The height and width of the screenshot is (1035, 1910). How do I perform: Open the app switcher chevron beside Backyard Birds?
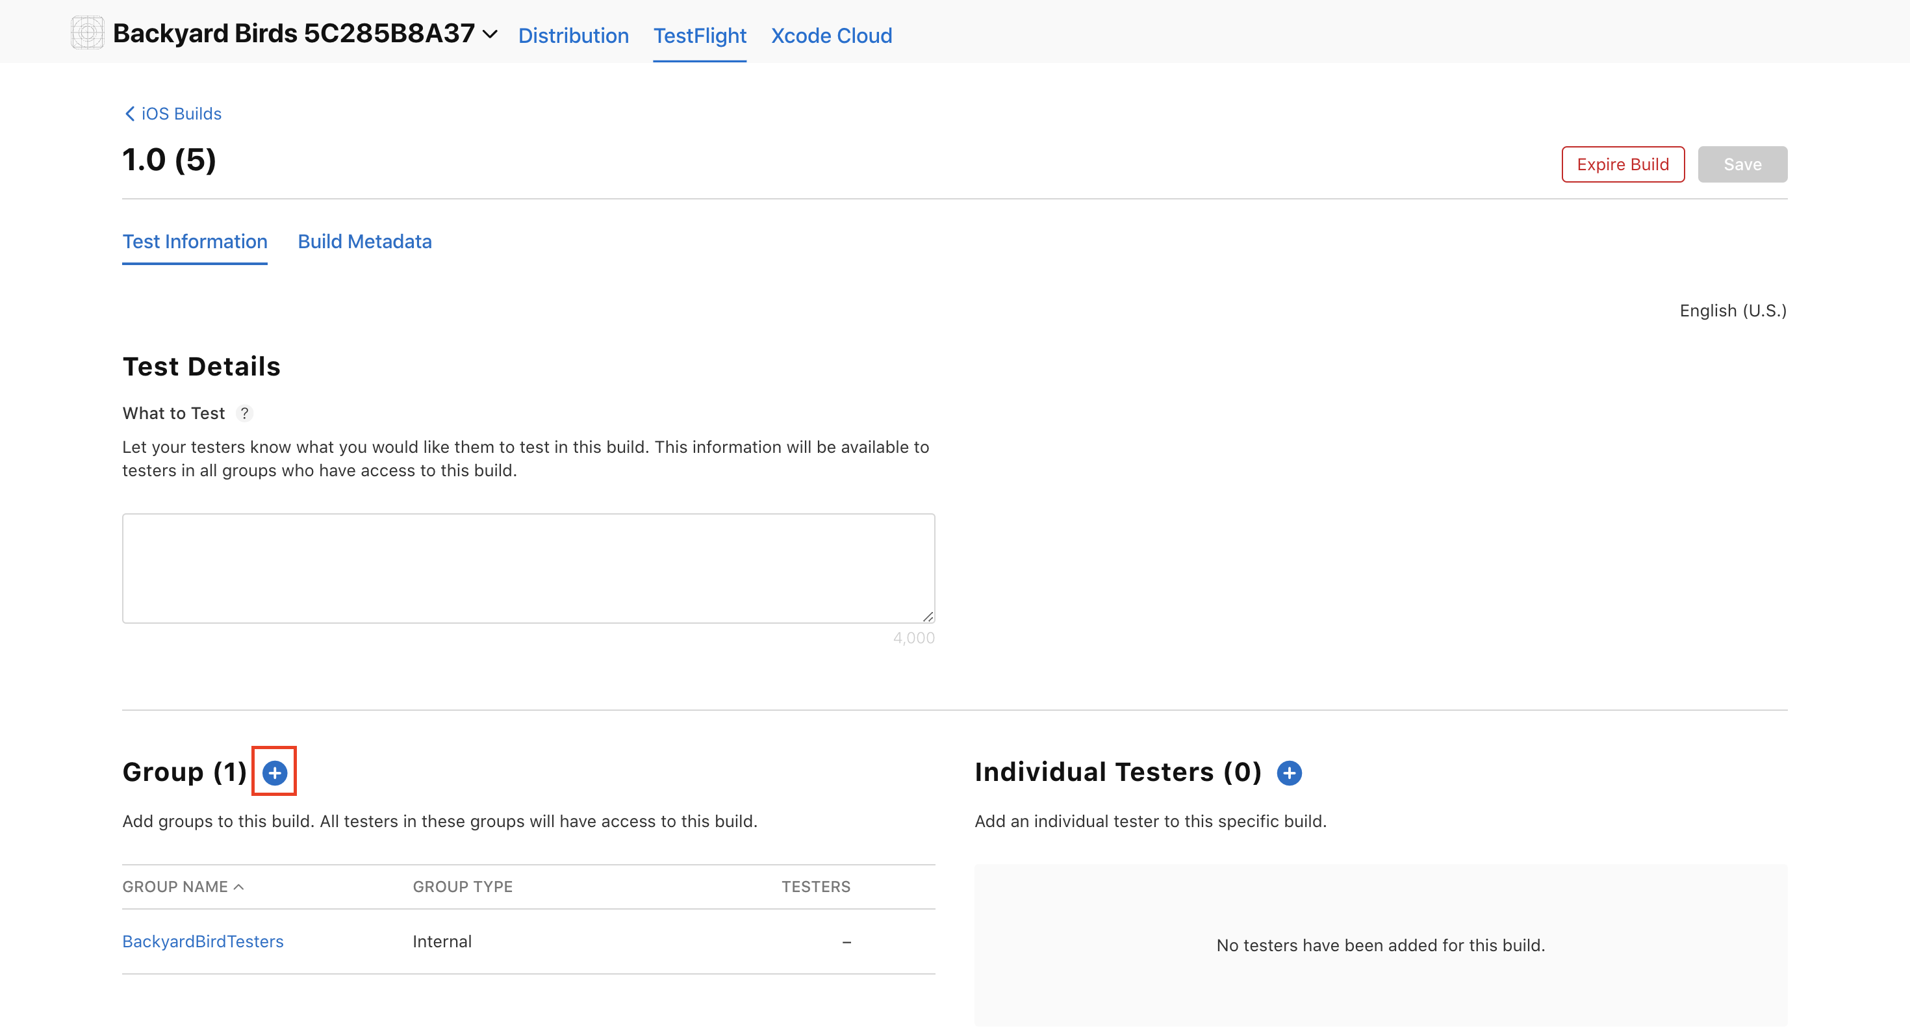pyautogui.click(x=490, y=34)
